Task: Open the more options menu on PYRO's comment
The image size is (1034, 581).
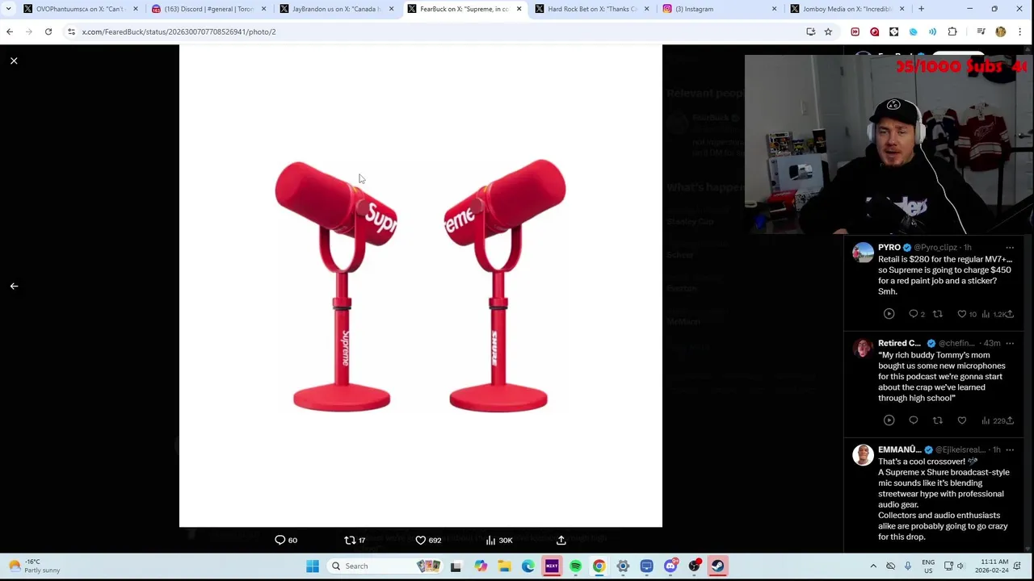Action: pos(1010,247)
